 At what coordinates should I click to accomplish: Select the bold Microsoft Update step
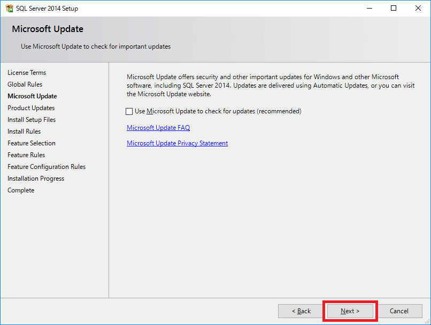[x=32, y=96]
